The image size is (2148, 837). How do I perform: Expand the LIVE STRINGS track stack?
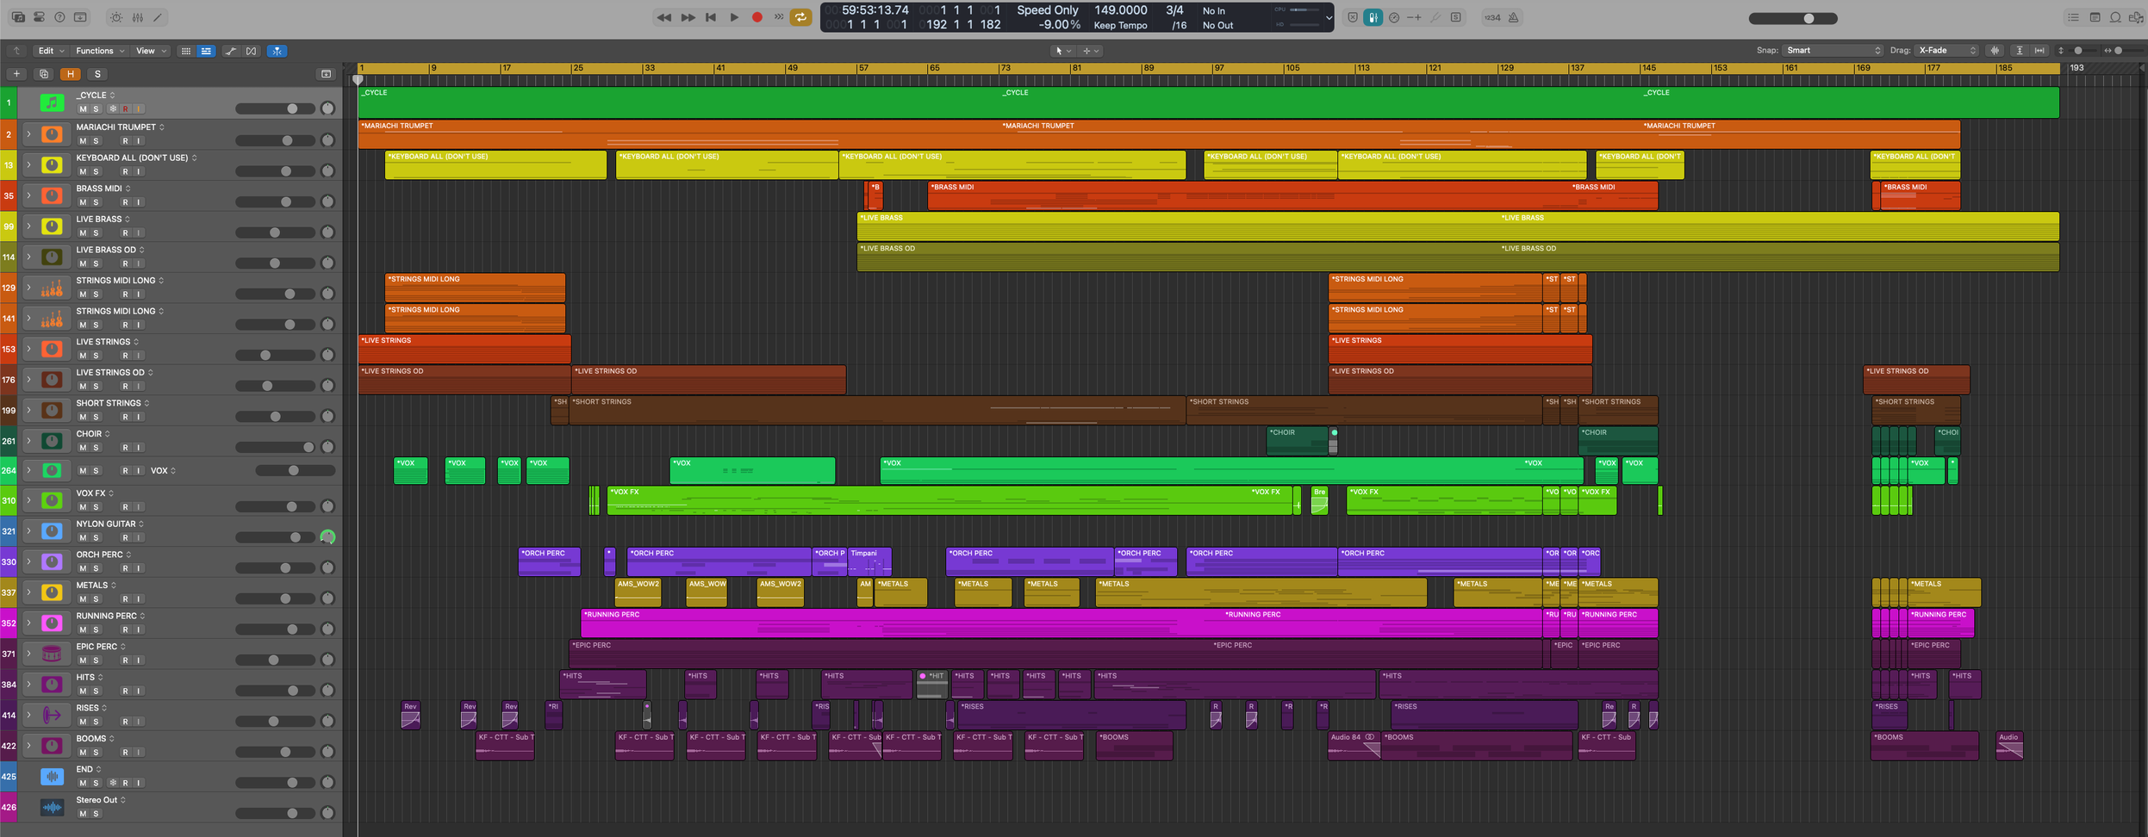click(x=28, y=349)
